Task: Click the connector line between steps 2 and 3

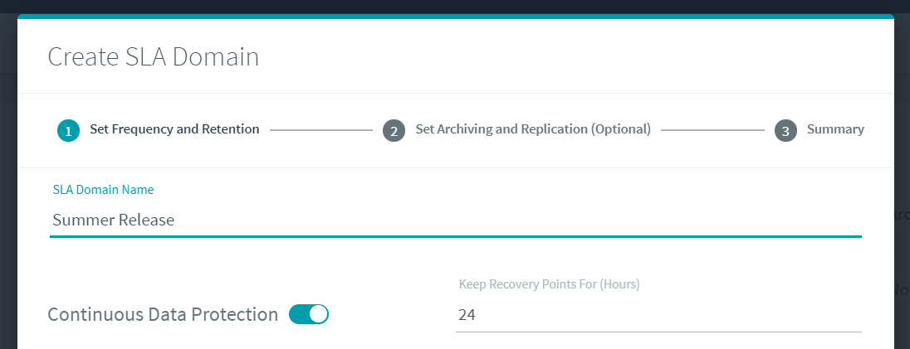Action: tap(712, 130)
